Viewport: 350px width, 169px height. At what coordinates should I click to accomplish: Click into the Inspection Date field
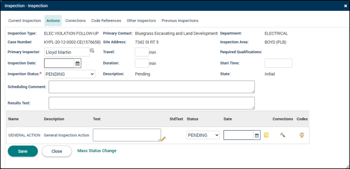59,63
